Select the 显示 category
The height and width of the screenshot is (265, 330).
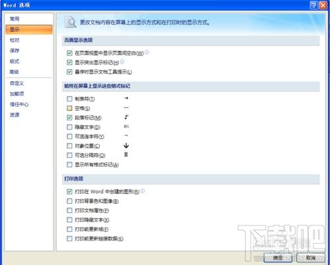pos(29,30)
